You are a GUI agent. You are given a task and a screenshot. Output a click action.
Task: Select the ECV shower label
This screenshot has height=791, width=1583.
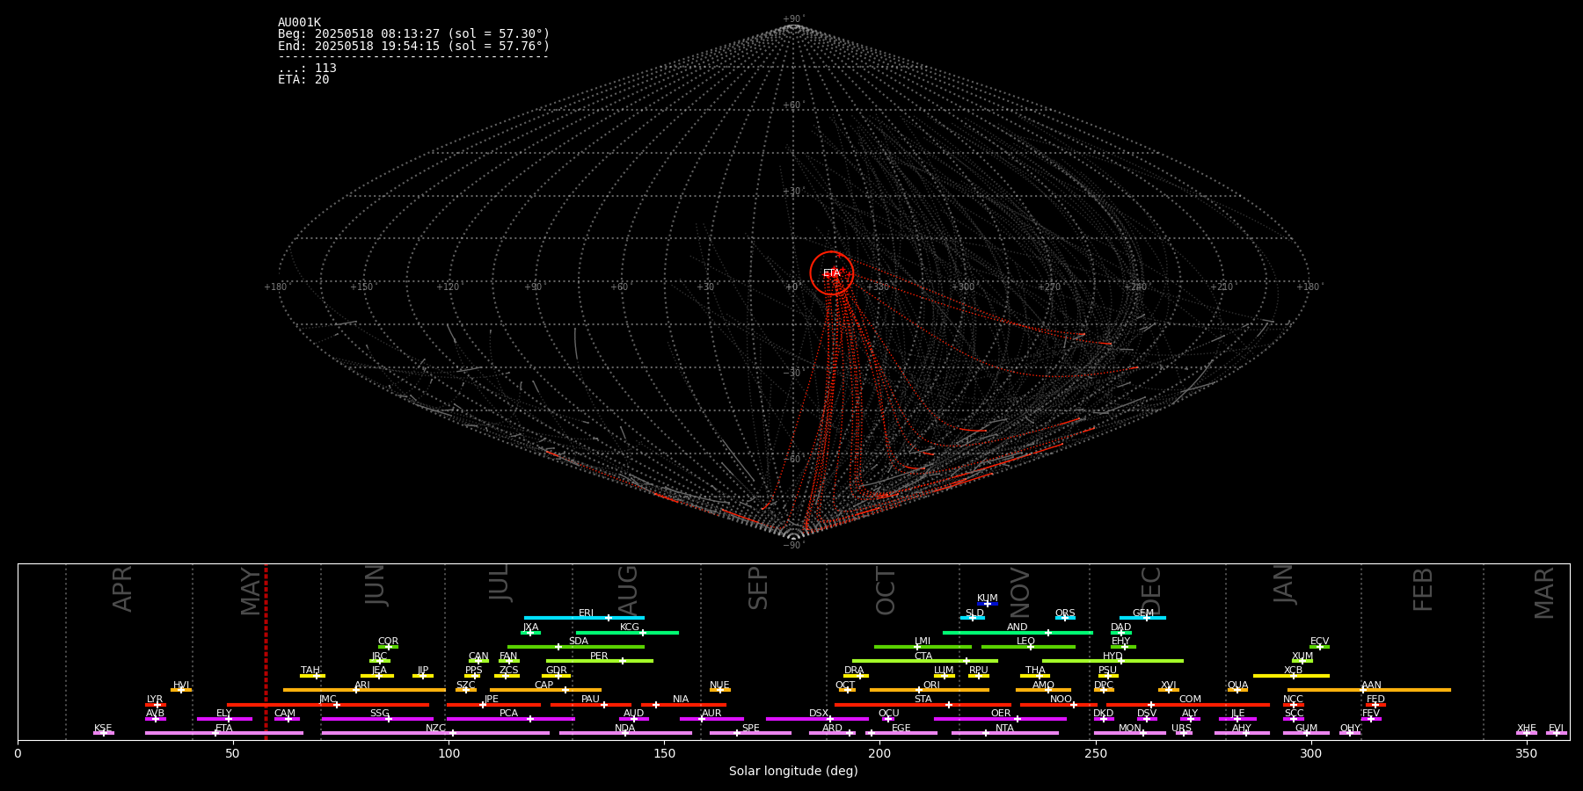point(1319,641)
